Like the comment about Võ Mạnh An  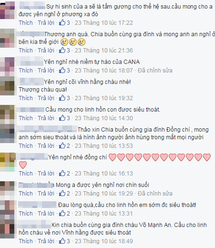[x=26, y=241]
